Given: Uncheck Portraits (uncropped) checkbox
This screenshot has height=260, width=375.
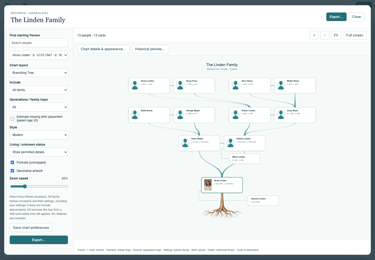Looking at the screenshot, I should click(x=12, y=162).
